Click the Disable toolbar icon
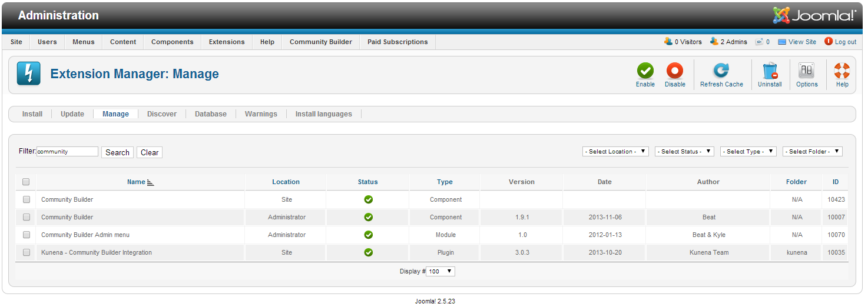868x307 pixels. tap(675, 71)
